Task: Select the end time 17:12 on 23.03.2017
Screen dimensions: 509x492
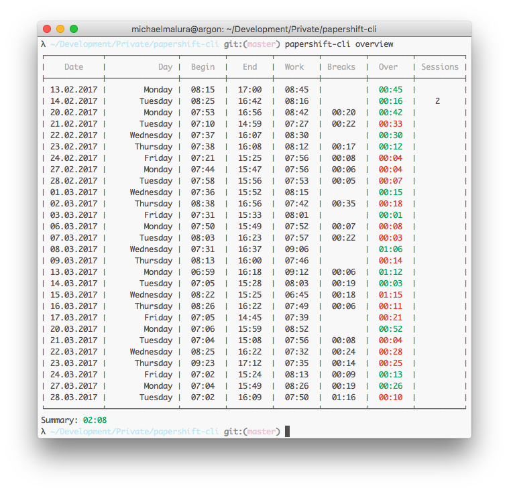Action: tap(249, 363)
